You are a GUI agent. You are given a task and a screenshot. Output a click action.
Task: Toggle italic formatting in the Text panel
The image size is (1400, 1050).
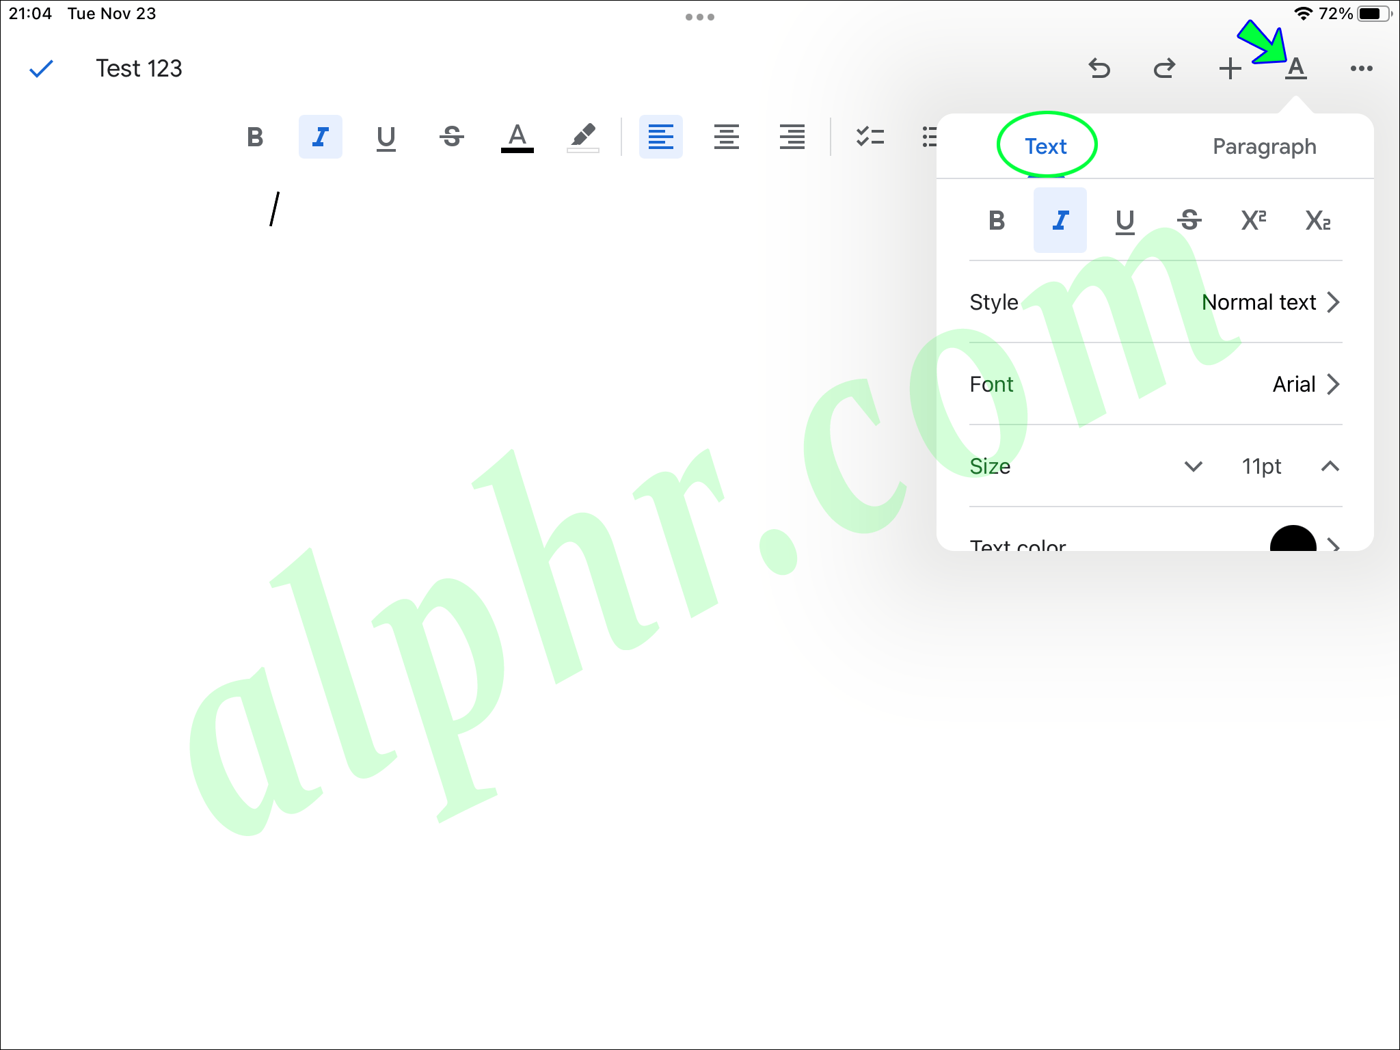click(1060, 220)
